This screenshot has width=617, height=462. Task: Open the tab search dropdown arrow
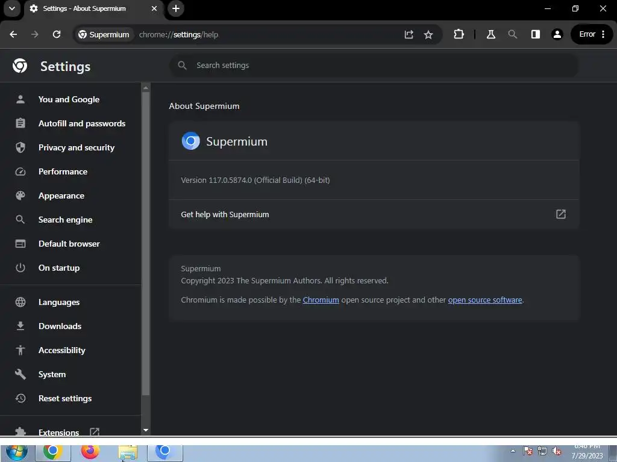click(12, 8)
